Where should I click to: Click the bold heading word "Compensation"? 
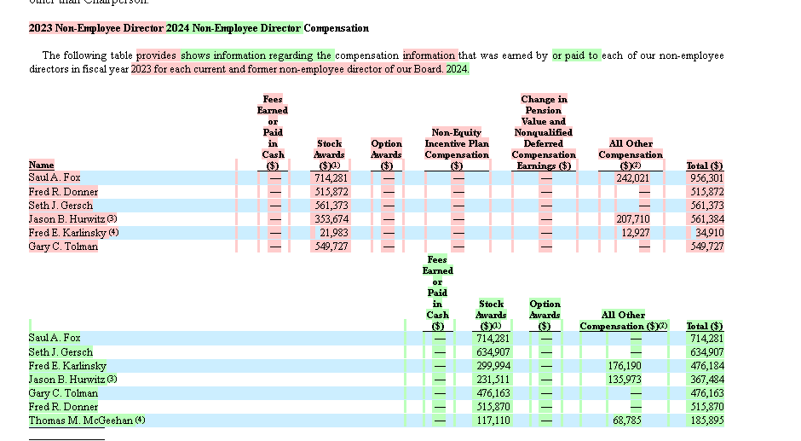pyautogui.click(x=336, y=28)
